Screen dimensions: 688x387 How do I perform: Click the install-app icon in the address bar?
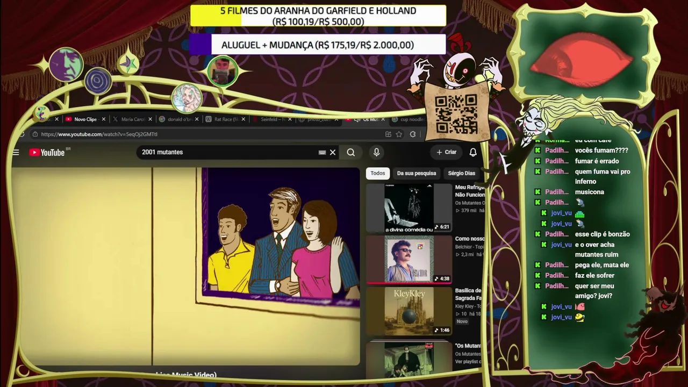pyautogui.click(x=388, y=134)
